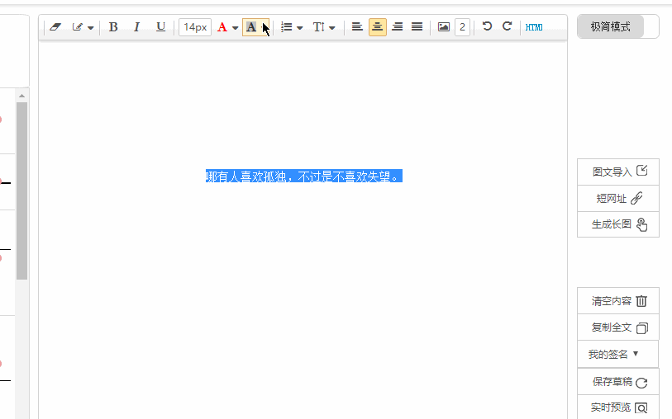
Task: Expand the line height dropdown arrow
Action: (x=332, y=28)
